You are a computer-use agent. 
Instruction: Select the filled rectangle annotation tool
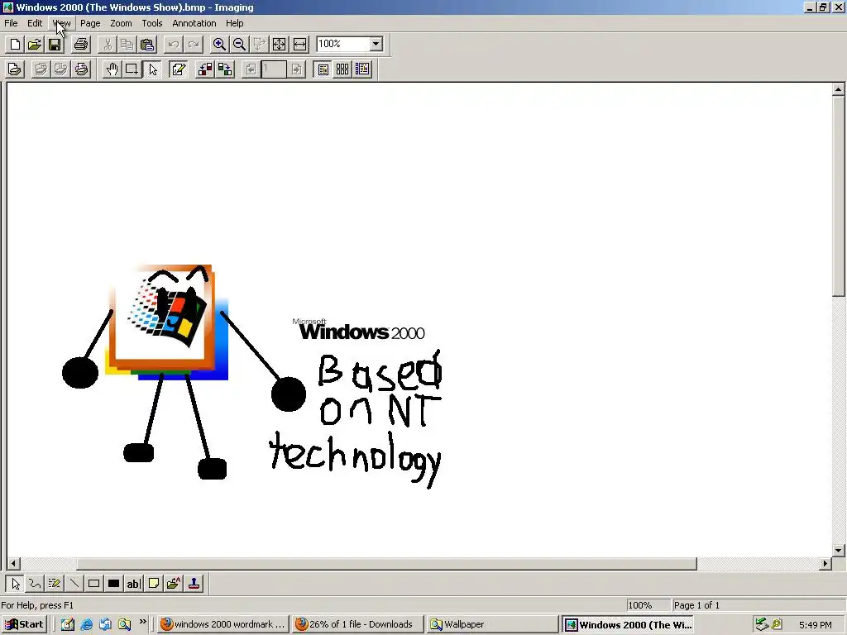(113, 583)
